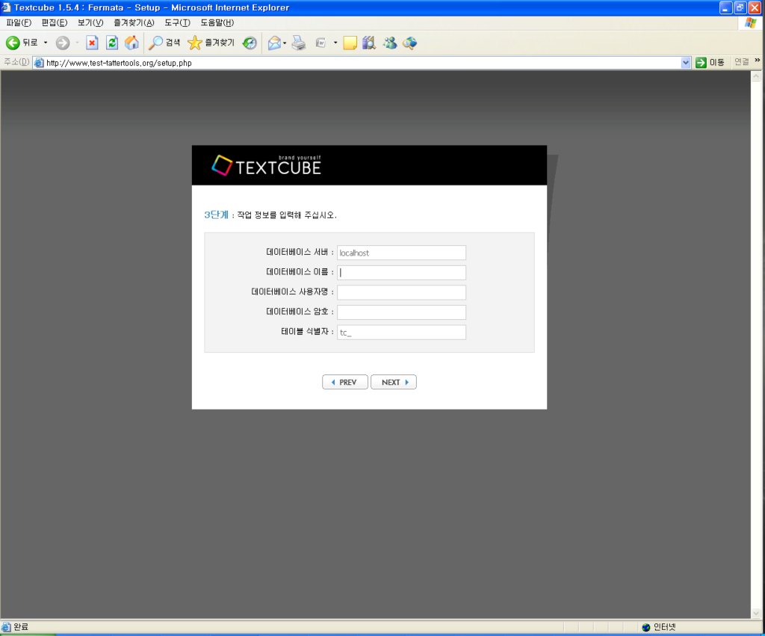Open the Search magnifier button
This screenshot has width=765, height=636.
[164, 43]
